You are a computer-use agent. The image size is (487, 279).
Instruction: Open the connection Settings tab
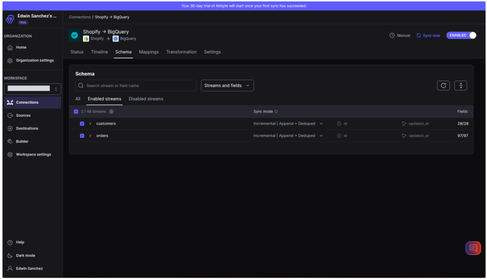[212, 52]
